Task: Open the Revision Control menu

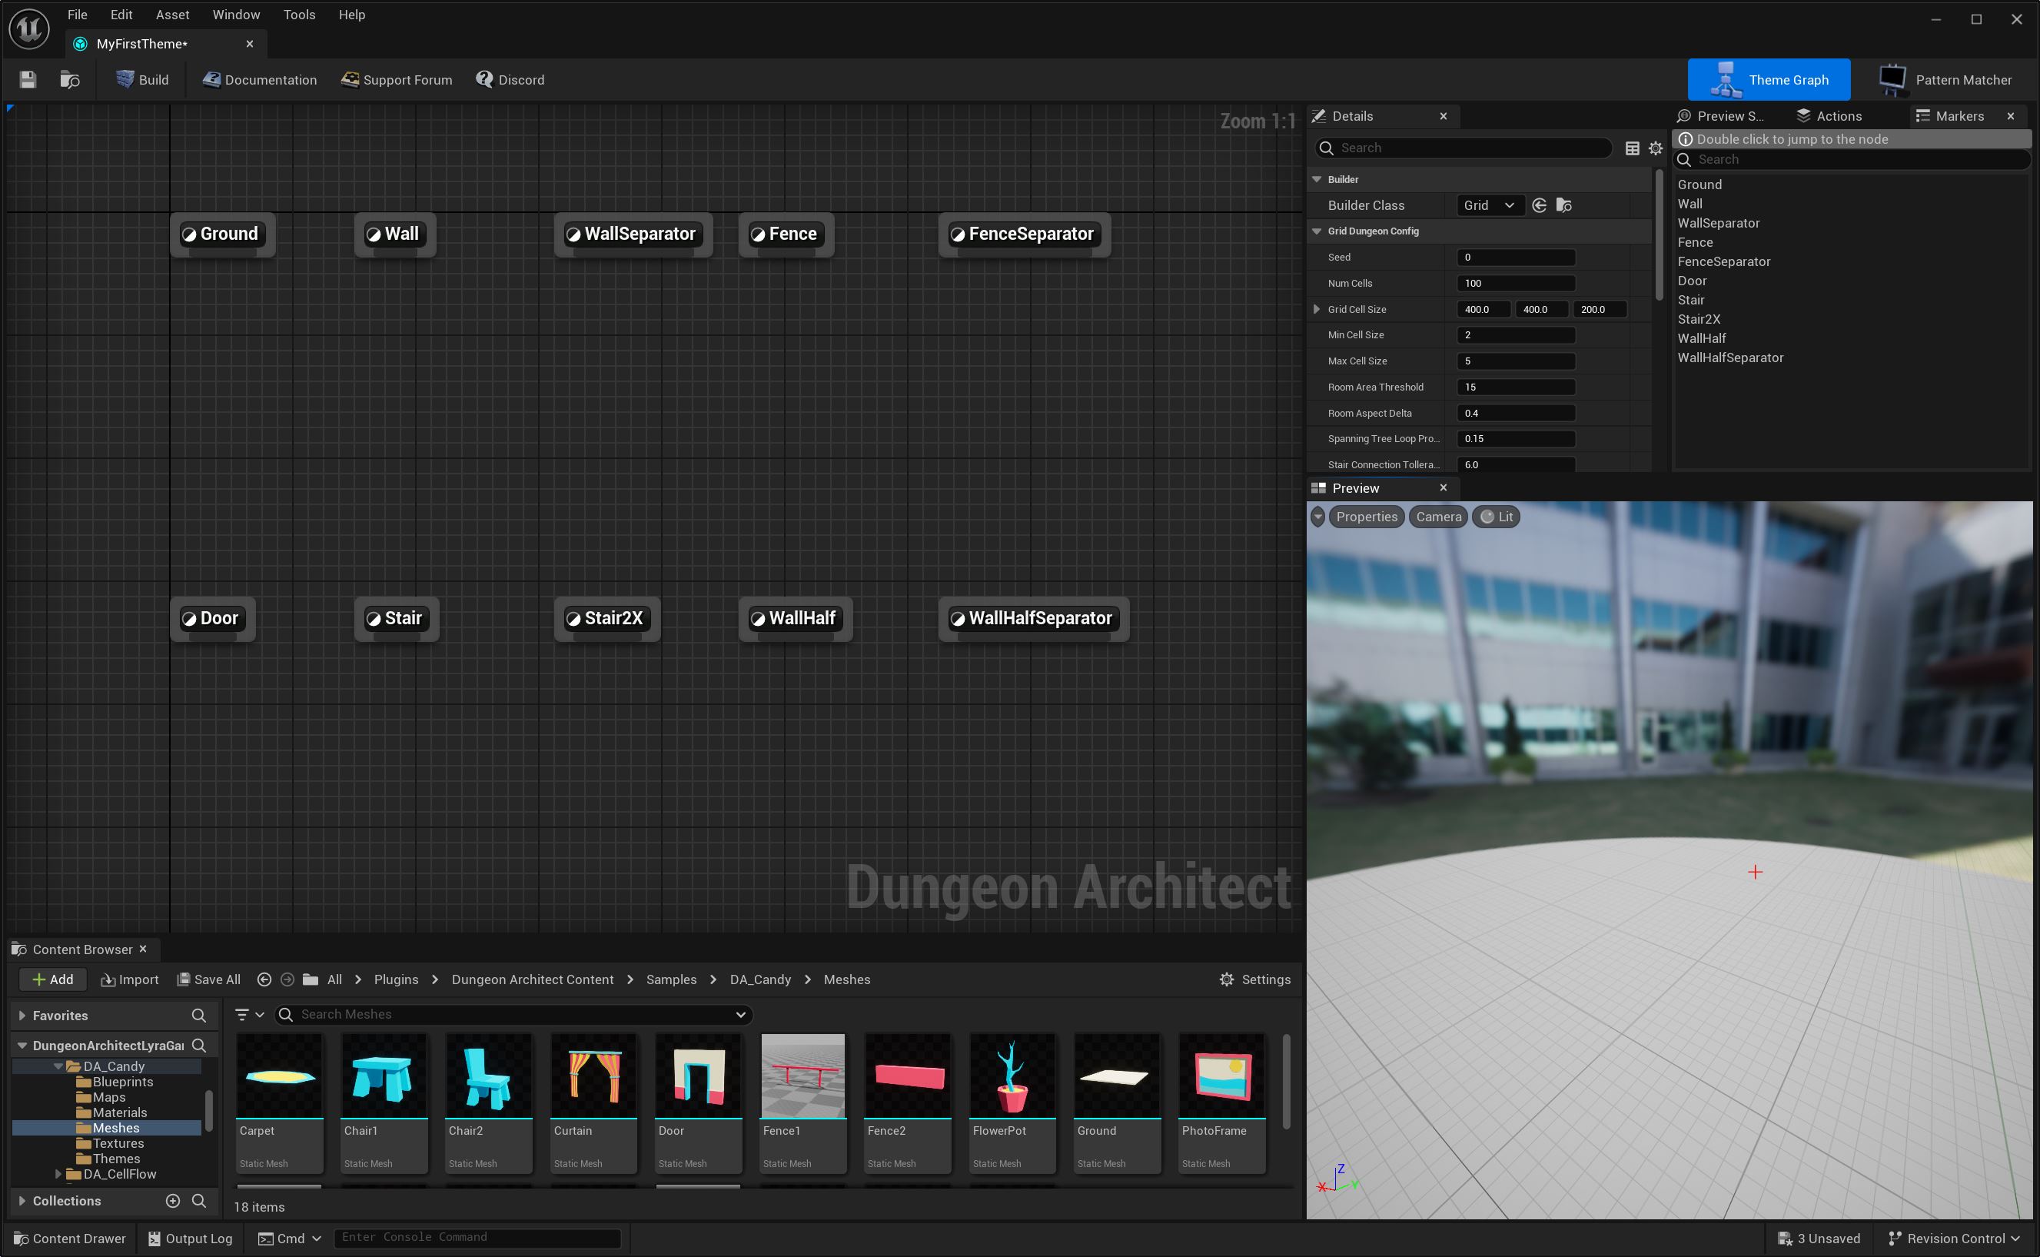Action: (1954, 1239)
